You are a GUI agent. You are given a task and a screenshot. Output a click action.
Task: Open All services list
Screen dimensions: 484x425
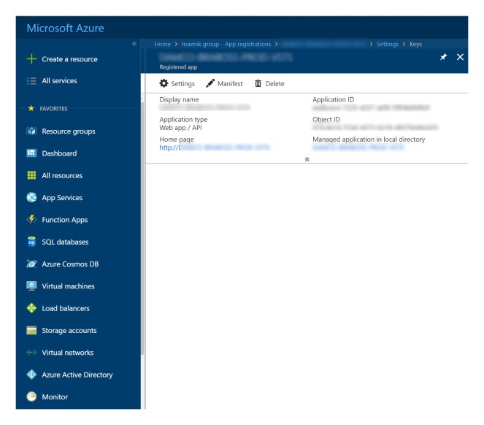coord(58,81)
